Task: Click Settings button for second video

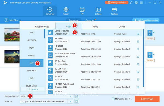Action: pyautogui.click(x=150, y=61)
